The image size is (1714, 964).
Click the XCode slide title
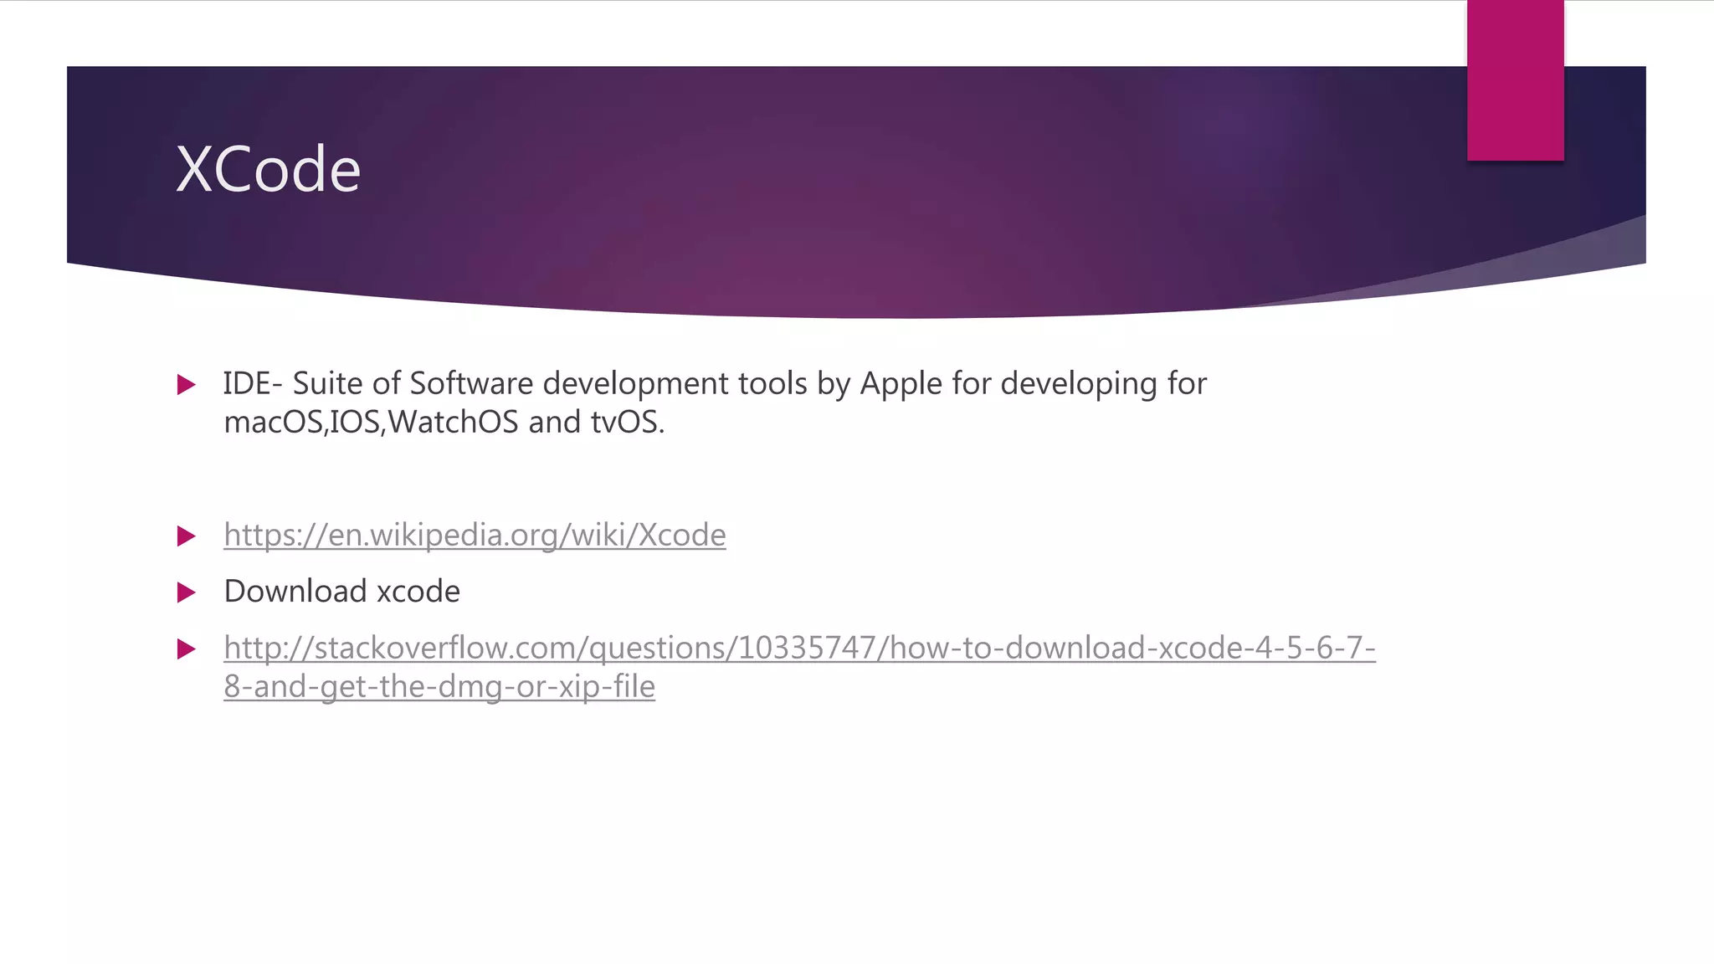point(268,169)
